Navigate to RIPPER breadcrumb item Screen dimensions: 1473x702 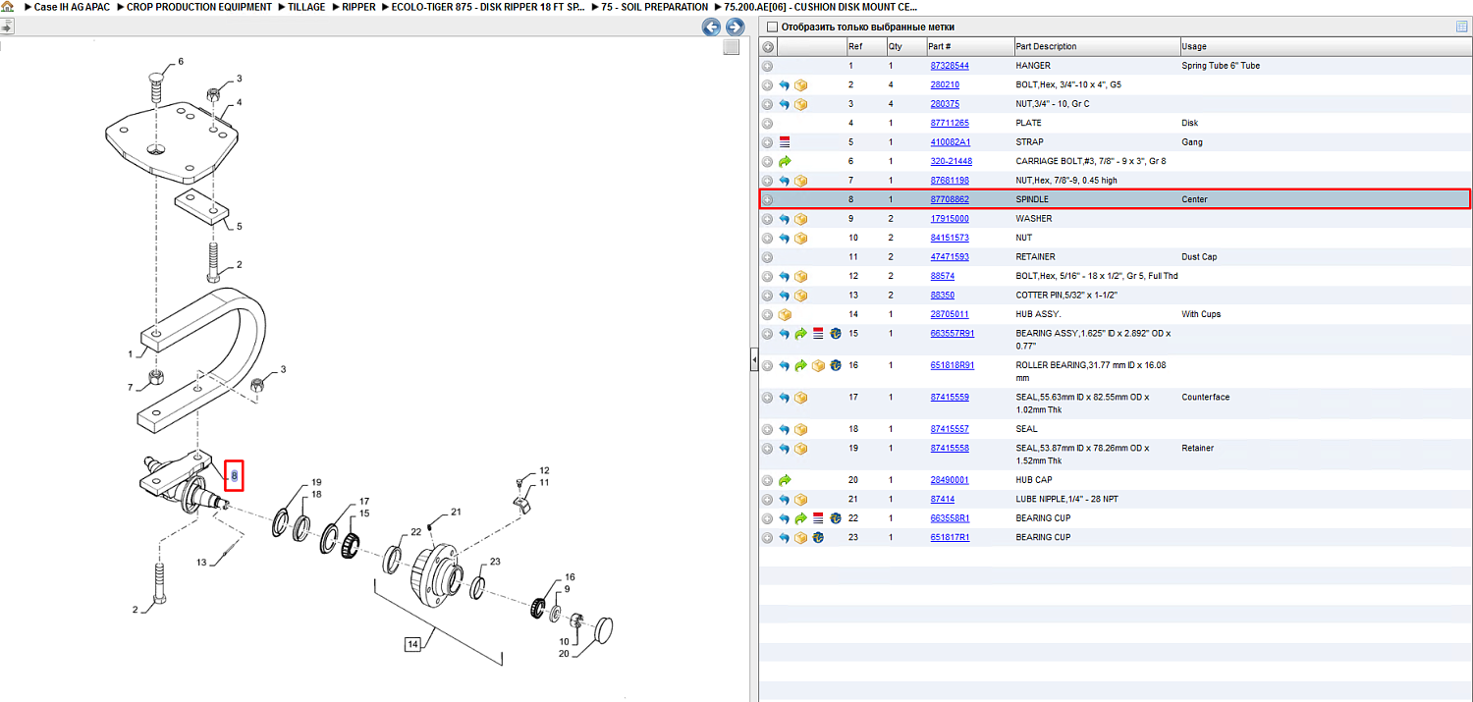tap(358, 7)
